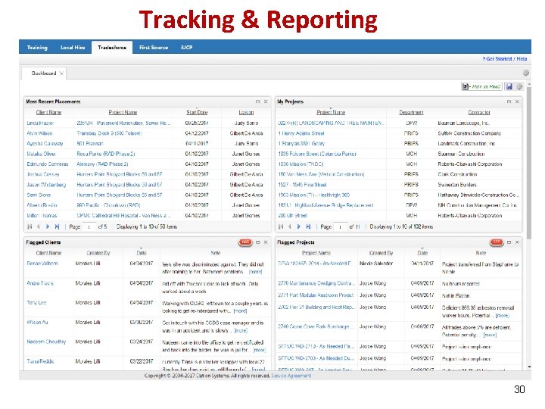Click red count badge in Flagged Clients

(245, 242)
